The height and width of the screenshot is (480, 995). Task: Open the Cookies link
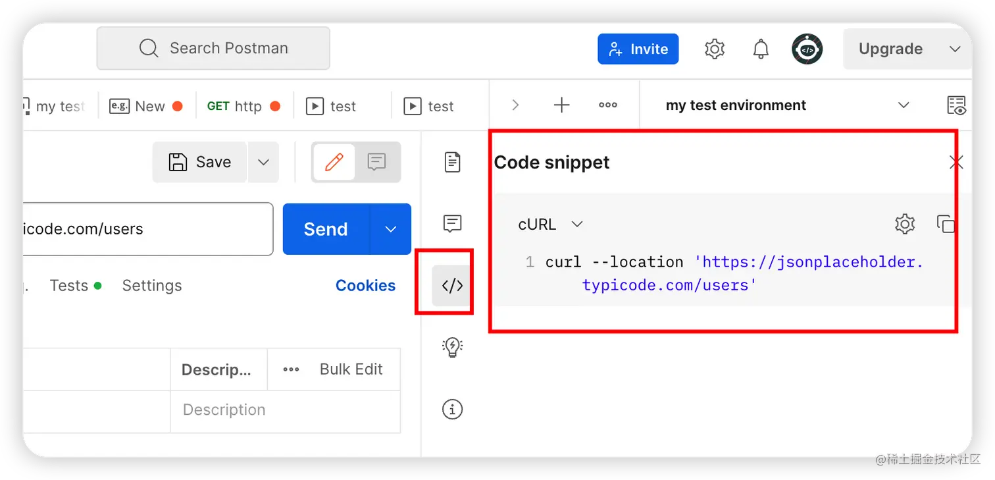coord(365,286)
